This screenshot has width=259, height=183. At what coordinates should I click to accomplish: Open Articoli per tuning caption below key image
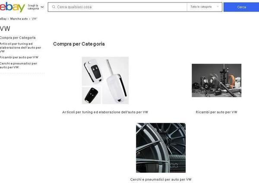pos(105,112)
